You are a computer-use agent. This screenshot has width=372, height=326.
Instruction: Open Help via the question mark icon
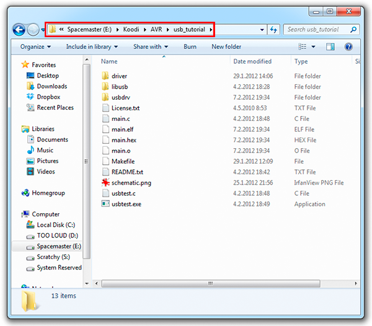click(348, 46)
